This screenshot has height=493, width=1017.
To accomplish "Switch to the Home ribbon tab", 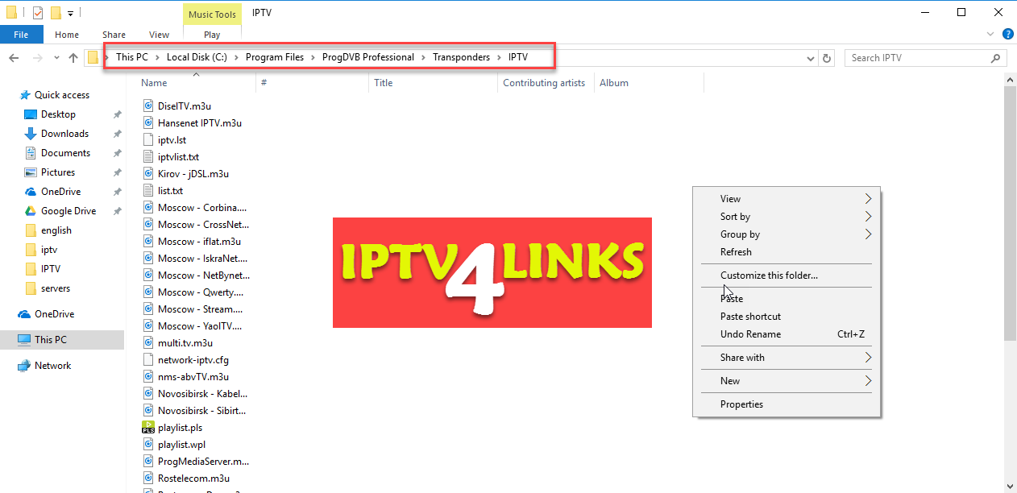I will coord(67,35).
